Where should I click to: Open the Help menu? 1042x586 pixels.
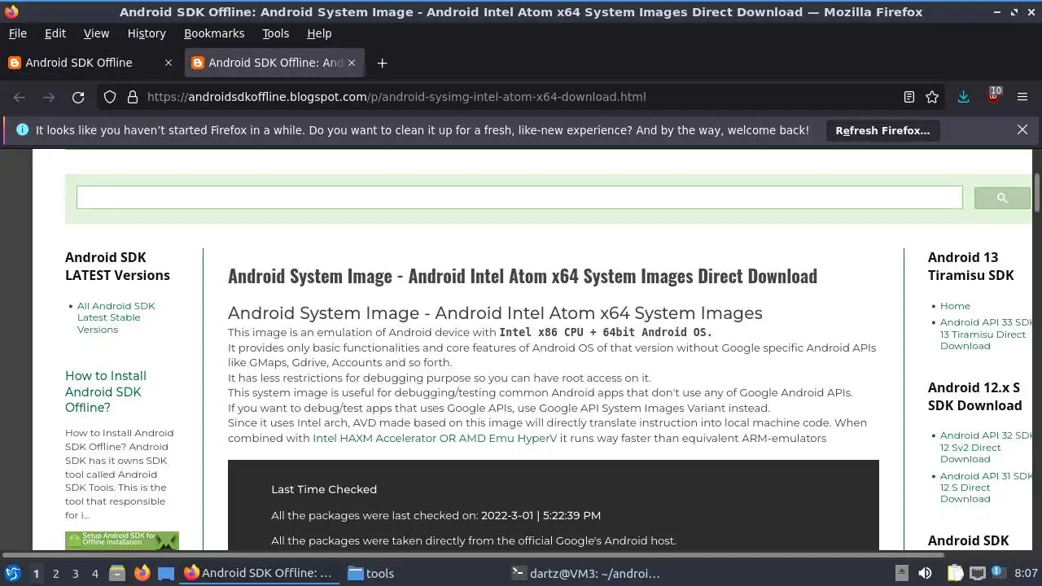click(319, 33)
